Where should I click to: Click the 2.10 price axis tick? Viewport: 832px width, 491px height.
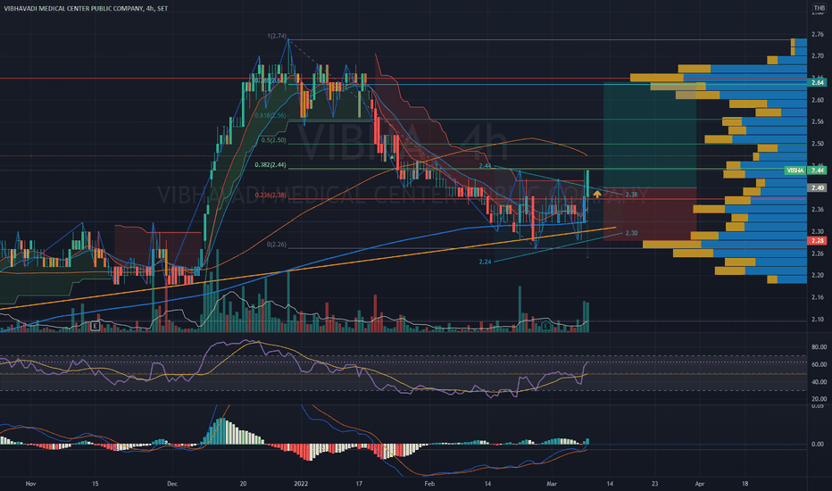(817, 319)
